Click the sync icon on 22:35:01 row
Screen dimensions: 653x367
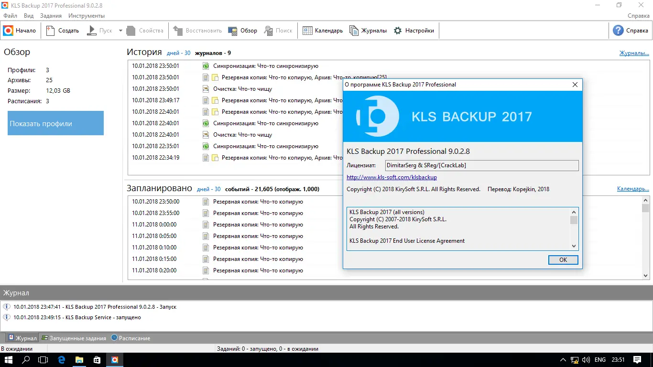pyautogui.click(x=206, y=146)
